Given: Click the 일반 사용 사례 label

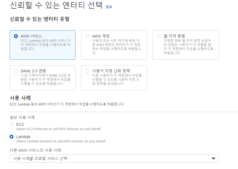Looking at the screenshot, I should click(x=22, y=117).
